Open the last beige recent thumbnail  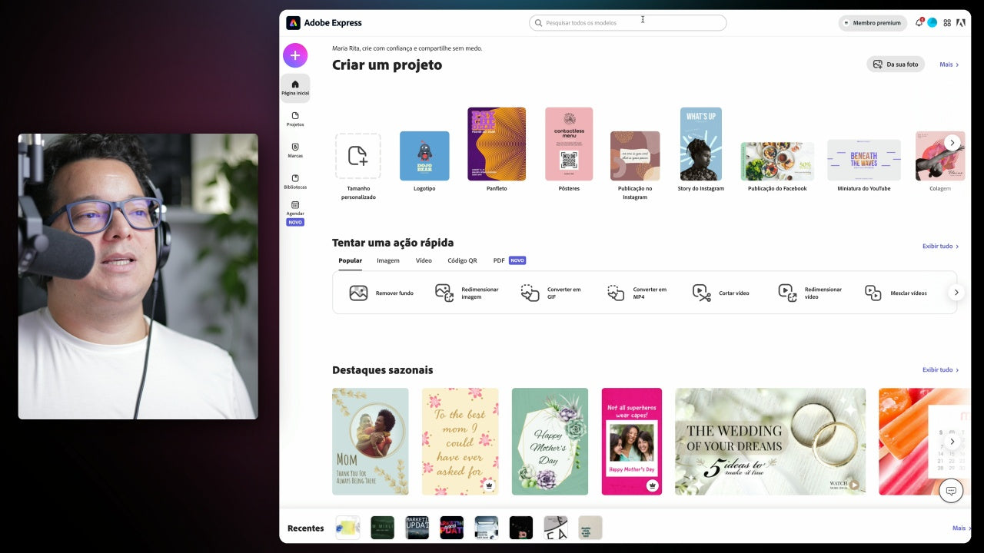590,528
